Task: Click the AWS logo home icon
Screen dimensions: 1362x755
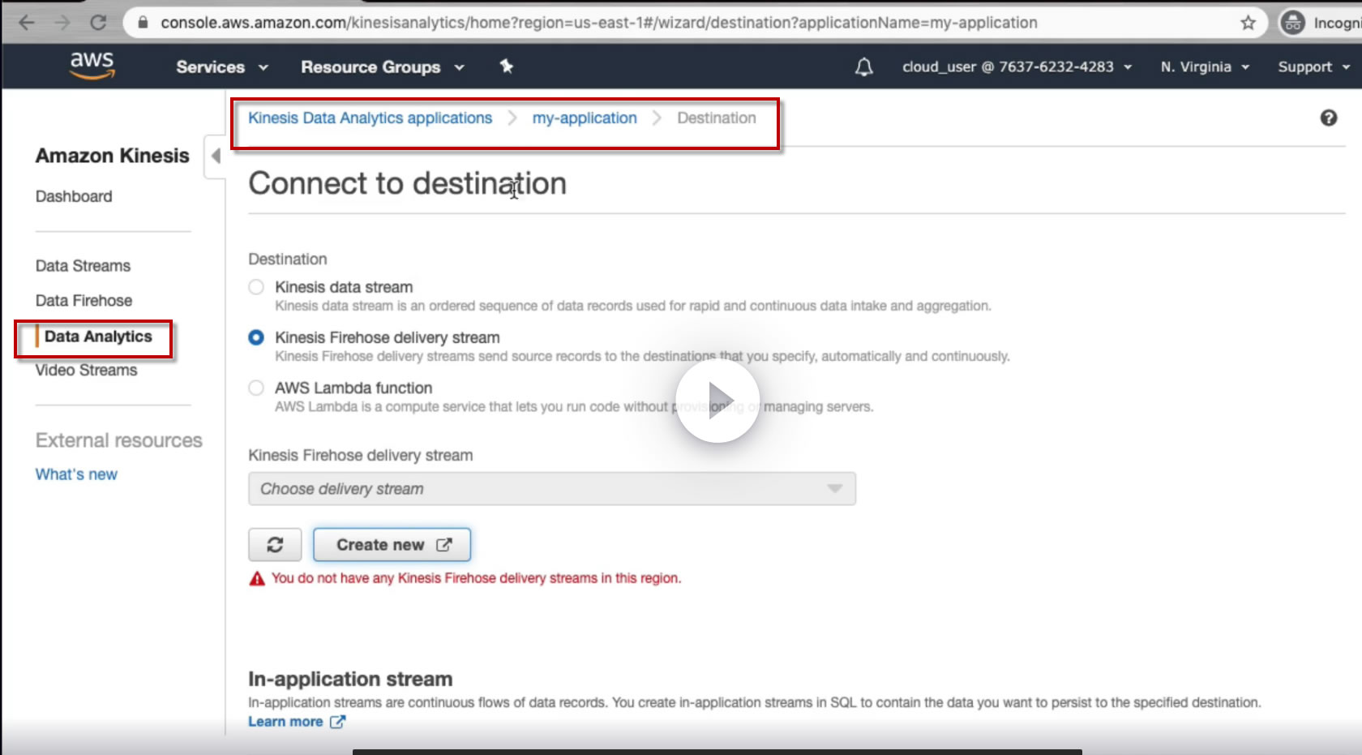Action: click(92, 66)
